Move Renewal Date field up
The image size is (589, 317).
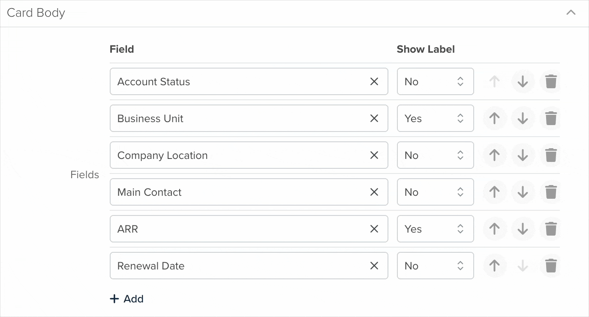pyautogui.click(x=495, y=266)
